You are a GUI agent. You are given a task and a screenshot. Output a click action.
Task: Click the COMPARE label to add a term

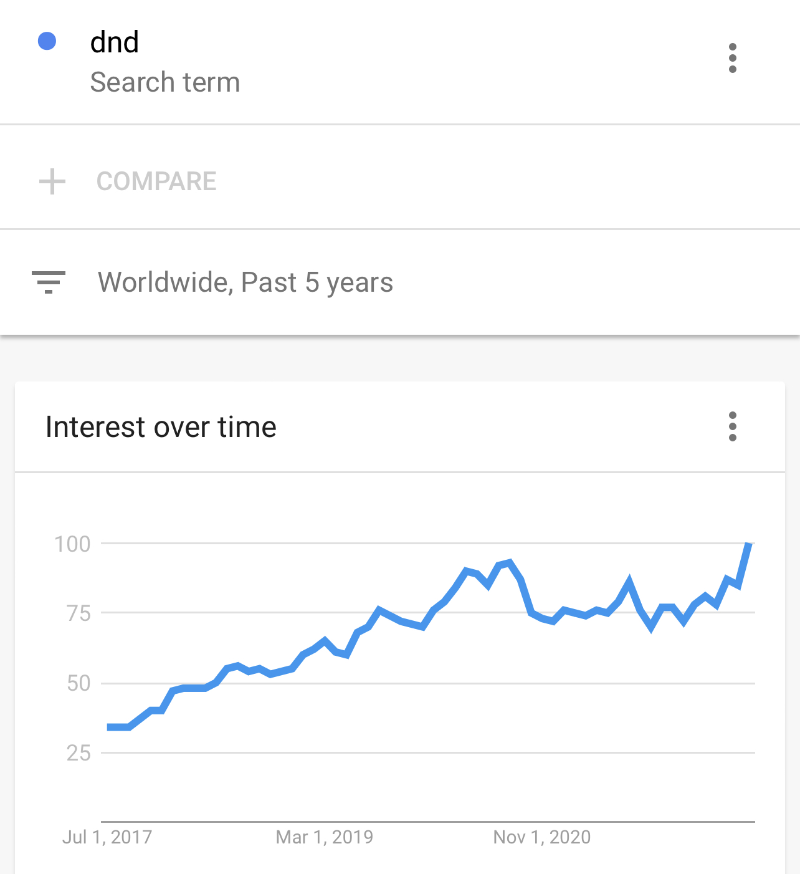[x=156, y=181]
